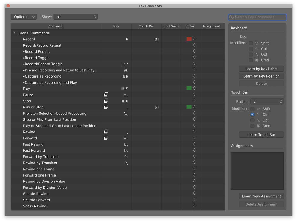Collapse the Global Commands disclosure triangle
This screenshot has height=222, width=297.
click(x=14, y=33)
